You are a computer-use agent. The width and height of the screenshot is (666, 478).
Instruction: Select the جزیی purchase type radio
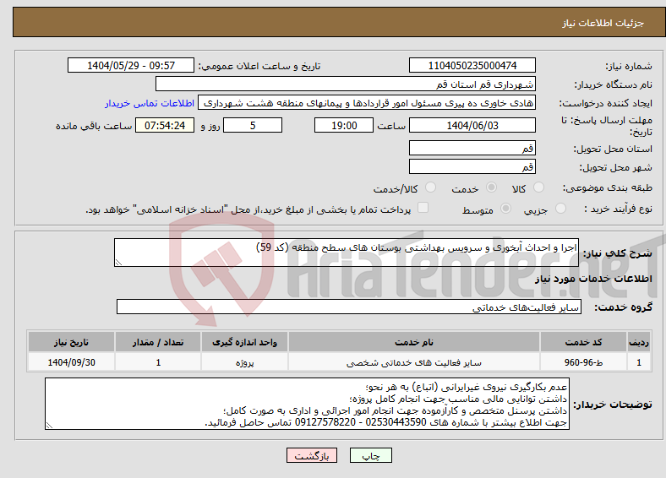tap(560, 208)
